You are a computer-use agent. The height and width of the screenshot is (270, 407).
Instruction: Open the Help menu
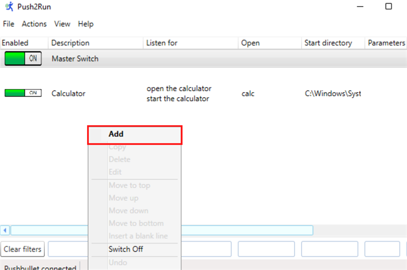85,24
